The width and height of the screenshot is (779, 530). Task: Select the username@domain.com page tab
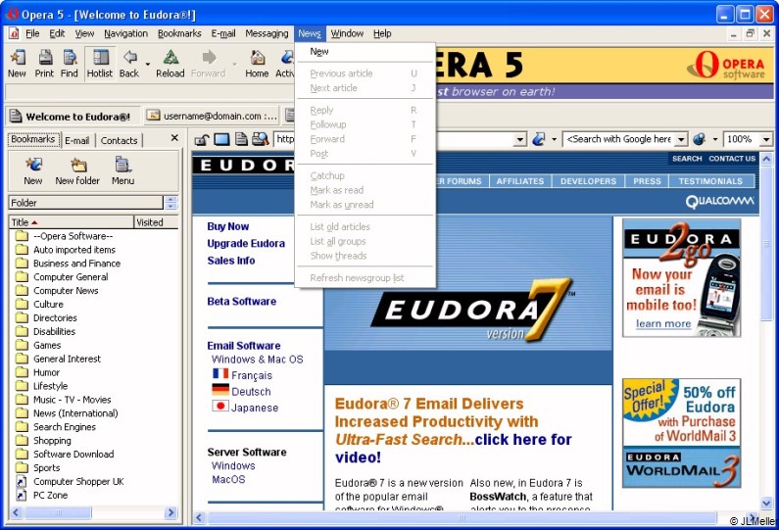tap(211, 116)
